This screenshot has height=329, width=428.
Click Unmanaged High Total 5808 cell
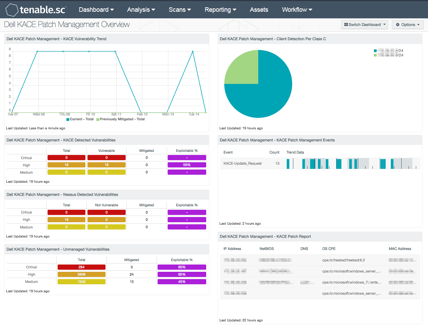click(x=82, y=275)
